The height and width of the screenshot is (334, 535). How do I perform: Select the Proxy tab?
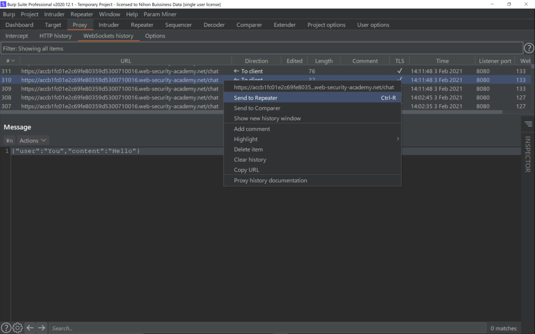point(80,25)
